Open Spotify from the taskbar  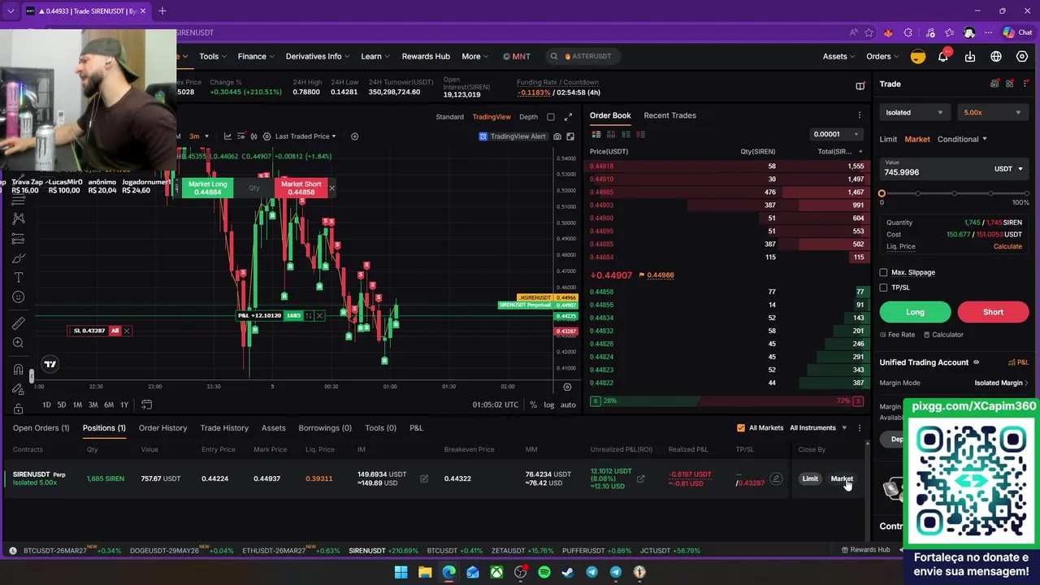pyautogui.click(x=544, y=572)
